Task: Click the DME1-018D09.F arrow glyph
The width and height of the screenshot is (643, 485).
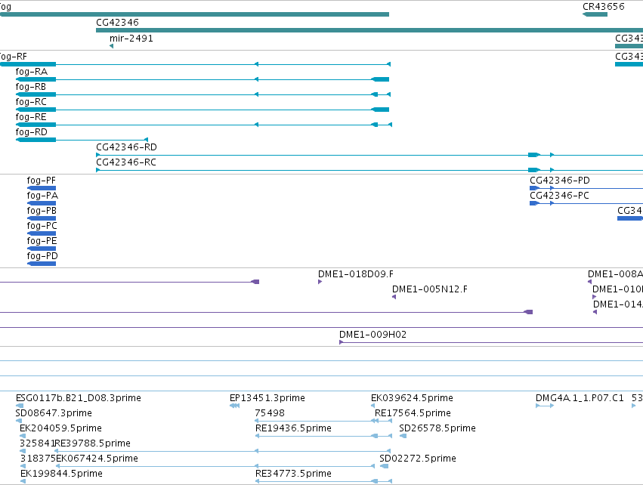Action: pyautogui.click(x=320, y=282)
